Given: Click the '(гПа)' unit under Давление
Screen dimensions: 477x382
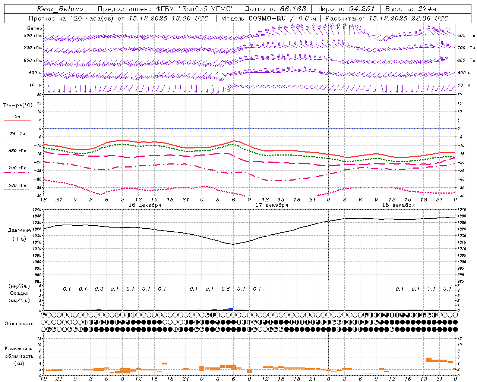Looking at the screenshot, I should [x=19, y=239].
